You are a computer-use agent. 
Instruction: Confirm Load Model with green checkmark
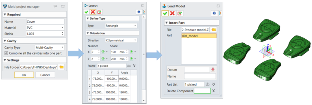(x=165, y=13)
